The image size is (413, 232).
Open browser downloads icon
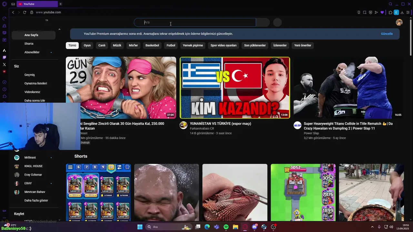coord(402,12)
